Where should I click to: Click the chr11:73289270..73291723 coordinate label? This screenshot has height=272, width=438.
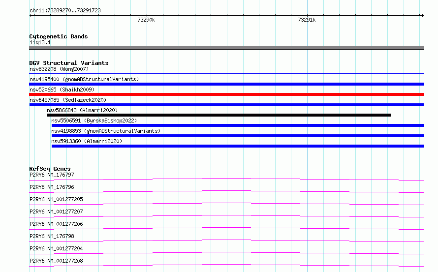[x=65, y=10]
